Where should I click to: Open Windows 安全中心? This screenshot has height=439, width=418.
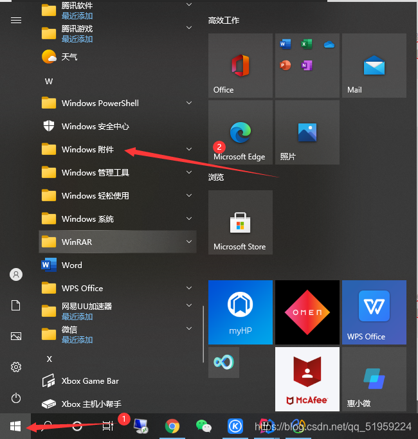coord(118,126)
